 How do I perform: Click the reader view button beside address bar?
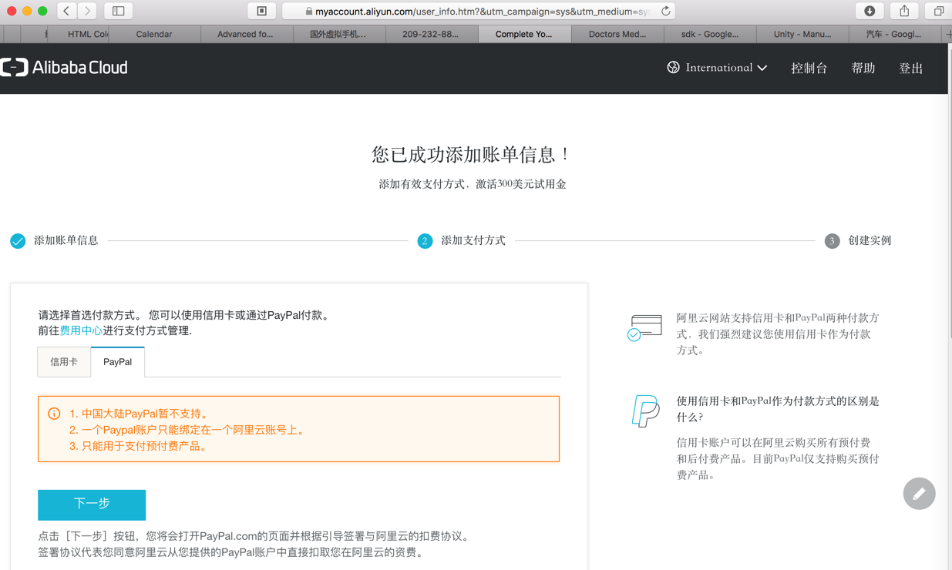tap(262, 11)
